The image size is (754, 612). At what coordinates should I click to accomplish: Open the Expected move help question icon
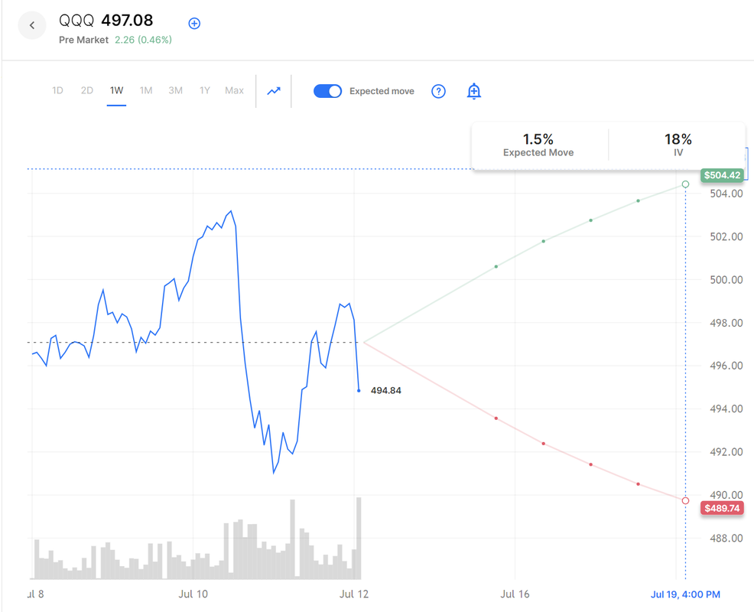tap(438, 91)
